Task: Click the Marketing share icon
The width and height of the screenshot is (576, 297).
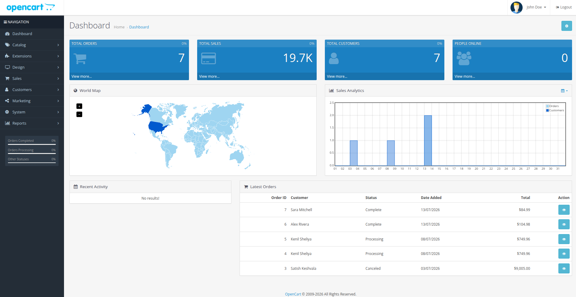Action: (x=7, y=101)
